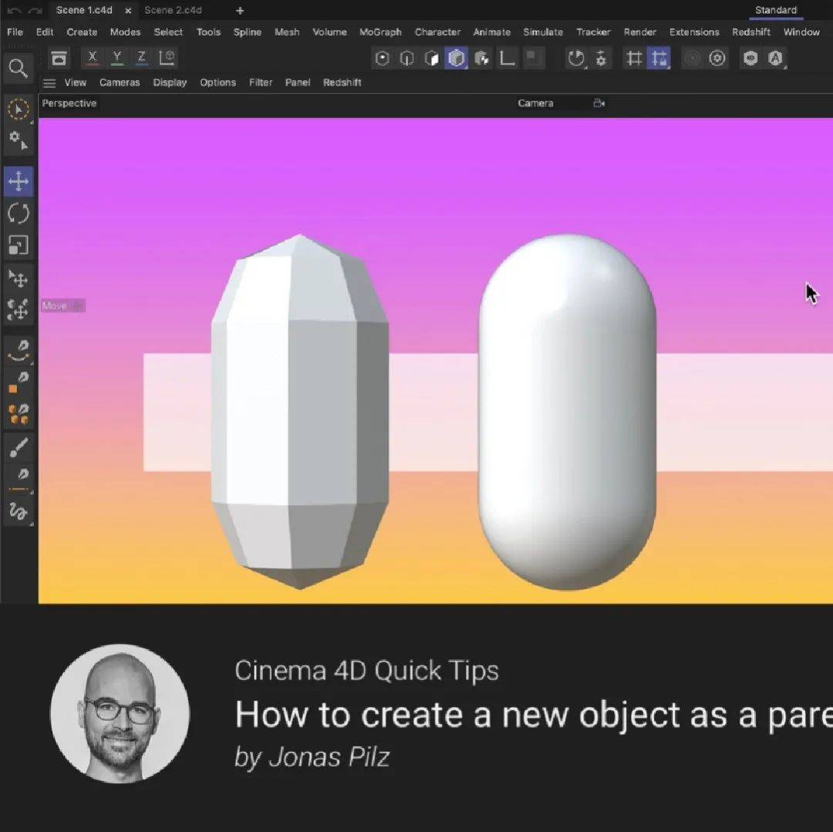Select the Live Selection tool
This screenshot has height=832, width=833.
19,109
